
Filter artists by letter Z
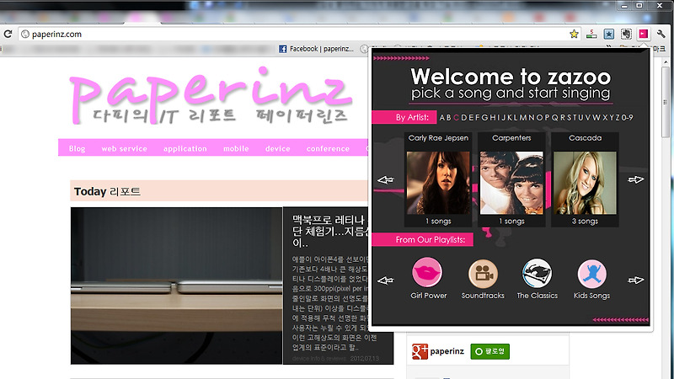pyautogui.click(x=618, y=117)
